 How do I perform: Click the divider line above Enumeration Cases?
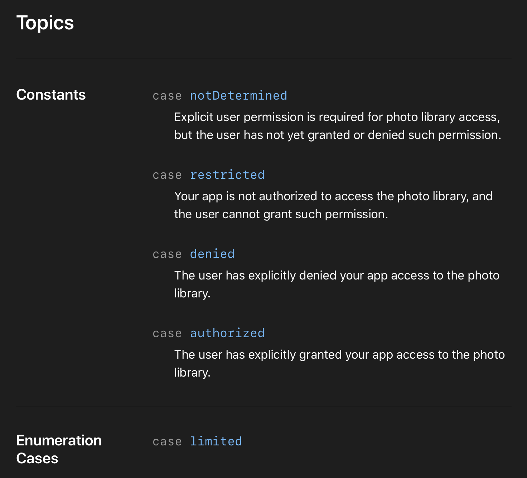click(x=263, y=406)
